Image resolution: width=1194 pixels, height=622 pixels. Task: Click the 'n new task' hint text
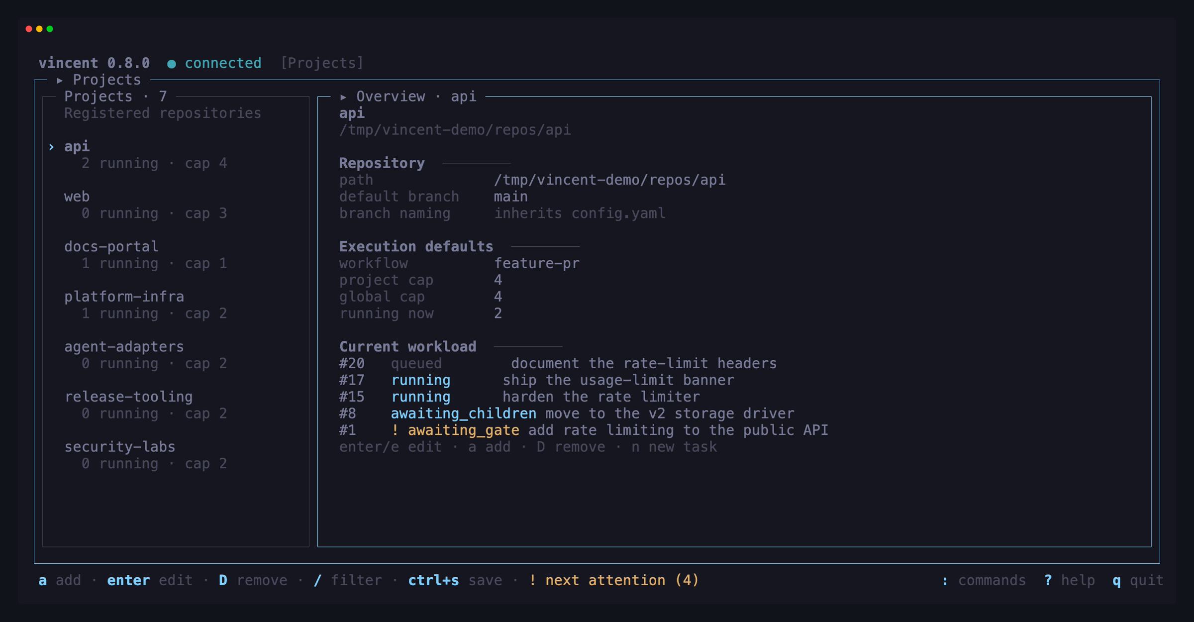pos(674,447)
